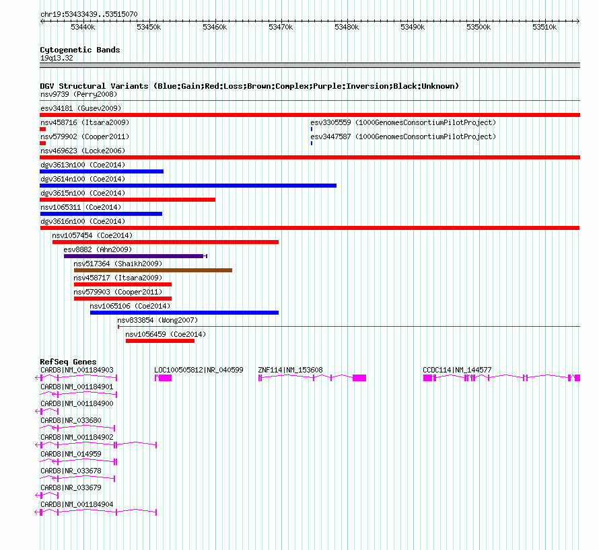Click the DGV Structural Variants track title
Image resolution: width=599 pixels, height=550 pixels.
(250, 86)
